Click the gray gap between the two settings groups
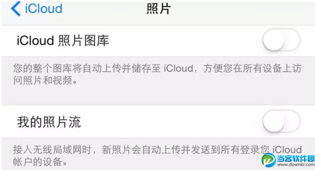 coord(157,97)
